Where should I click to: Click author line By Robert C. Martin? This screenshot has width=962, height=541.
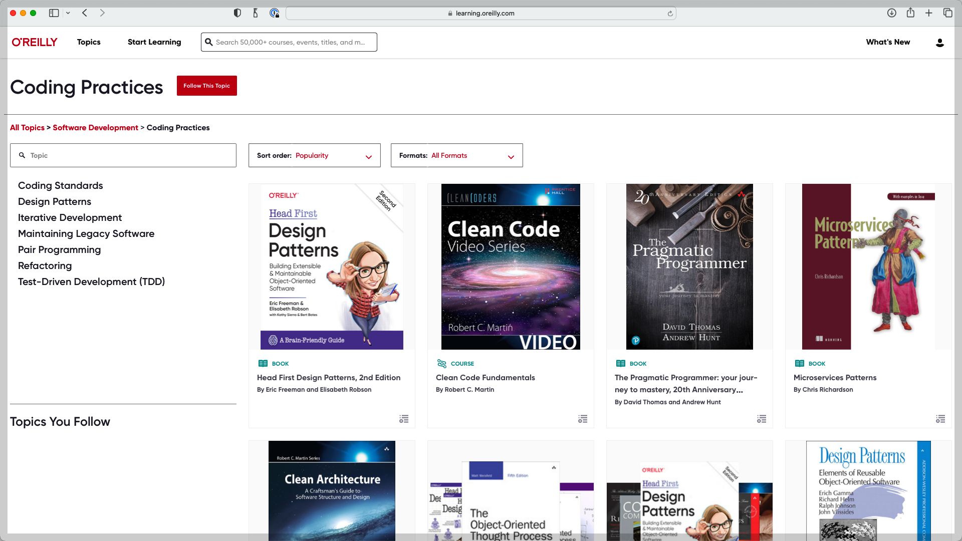(x=465, y=390)
